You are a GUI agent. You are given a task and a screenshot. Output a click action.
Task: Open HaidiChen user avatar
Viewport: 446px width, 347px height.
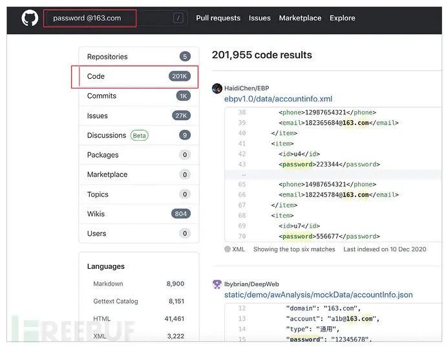point(217,88)
